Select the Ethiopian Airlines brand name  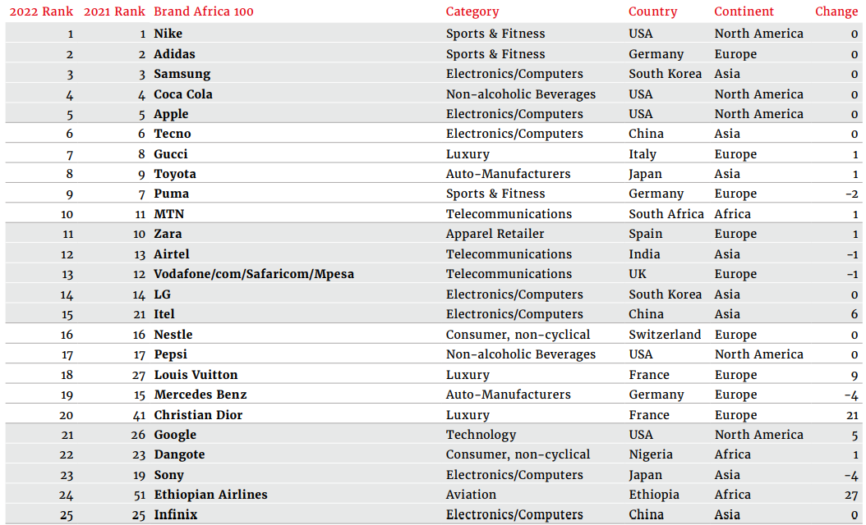pos(211,495)
